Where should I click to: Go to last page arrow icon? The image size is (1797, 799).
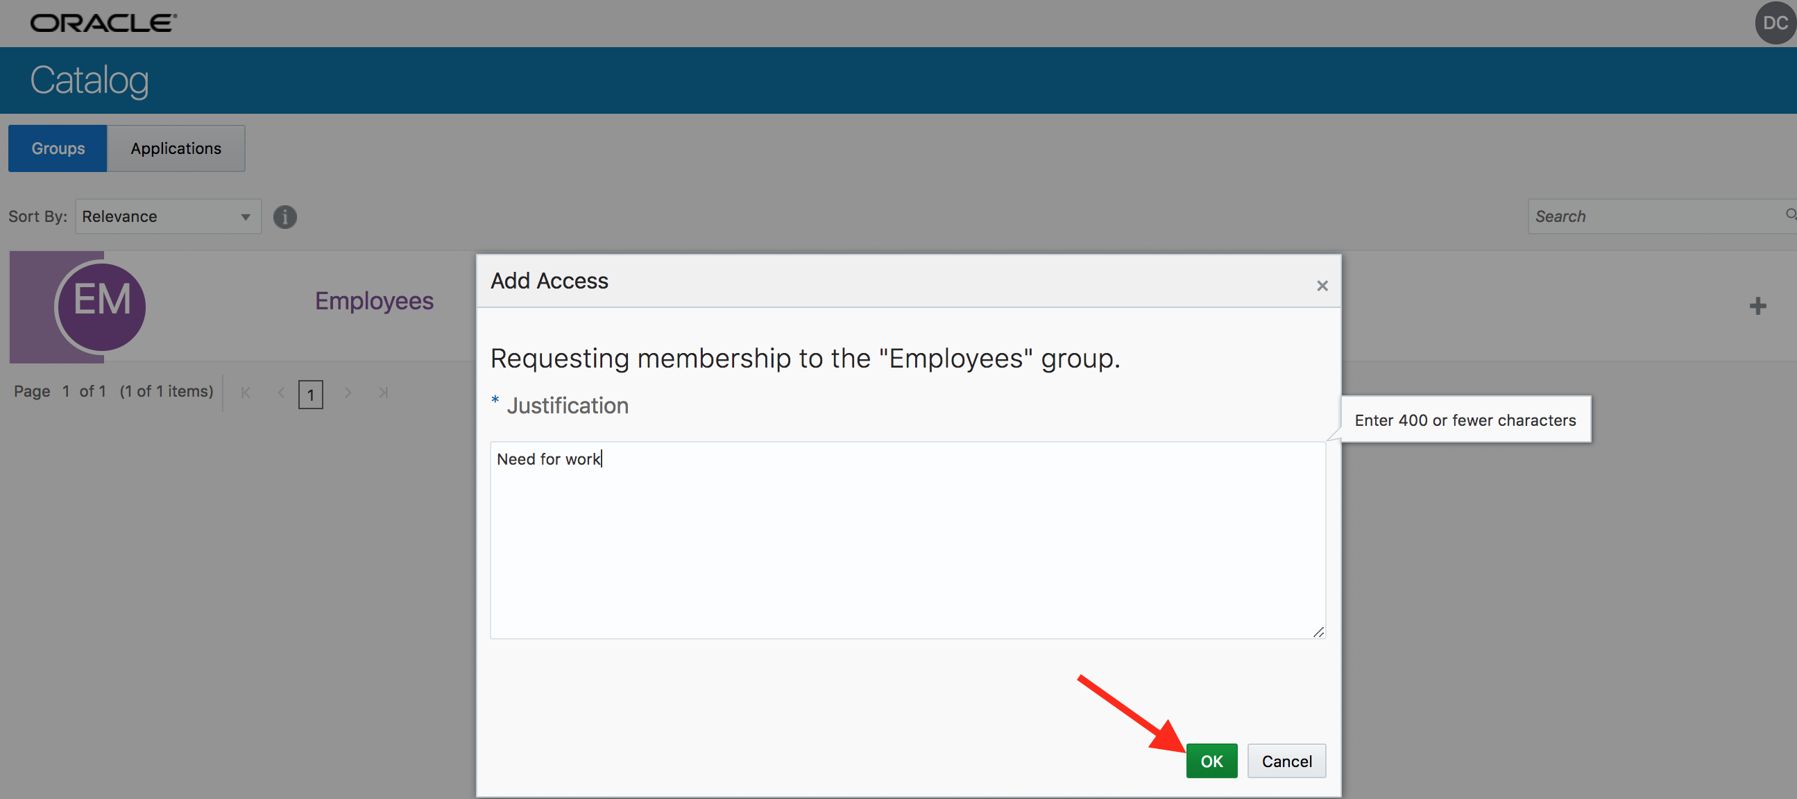tap(383, 393)
